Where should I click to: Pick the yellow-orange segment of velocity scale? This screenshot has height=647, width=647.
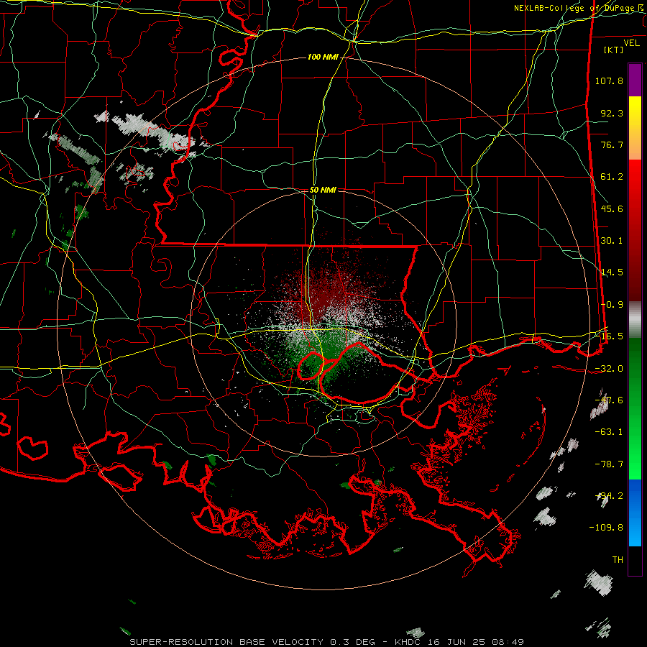[x=635, y=128]
